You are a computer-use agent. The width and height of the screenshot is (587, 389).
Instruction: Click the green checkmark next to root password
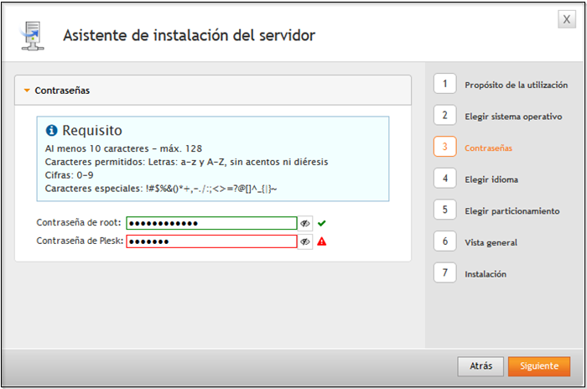click(321, 223)
